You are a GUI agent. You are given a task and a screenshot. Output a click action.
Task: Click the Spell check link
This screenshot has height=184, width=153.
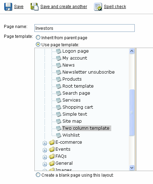pos(115,7)
